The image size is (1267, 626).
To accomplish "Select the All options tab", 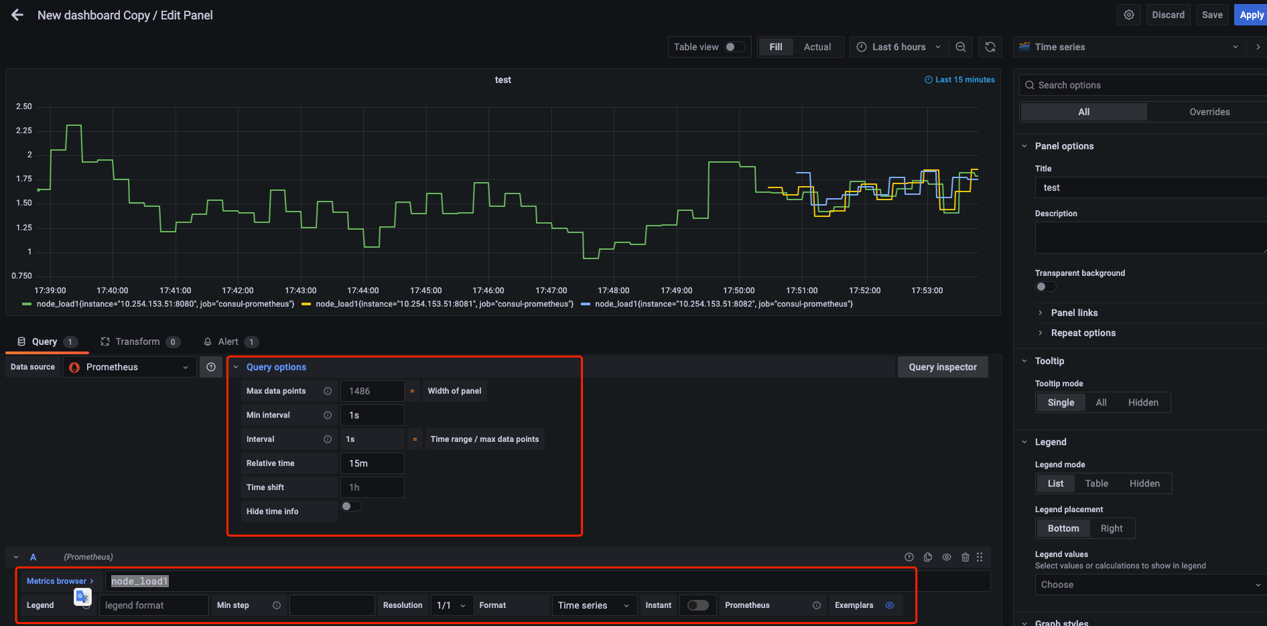I will (x=1083, y=112).
